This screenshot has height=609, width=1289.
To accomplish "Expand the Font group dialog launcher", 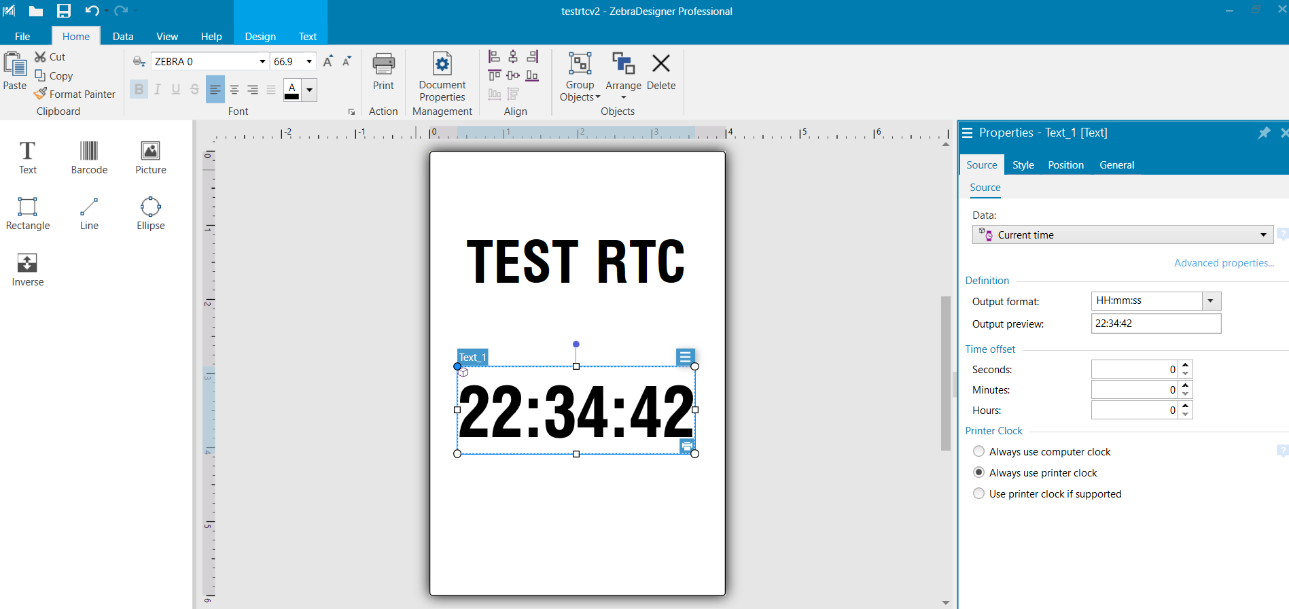I will 351,112.
